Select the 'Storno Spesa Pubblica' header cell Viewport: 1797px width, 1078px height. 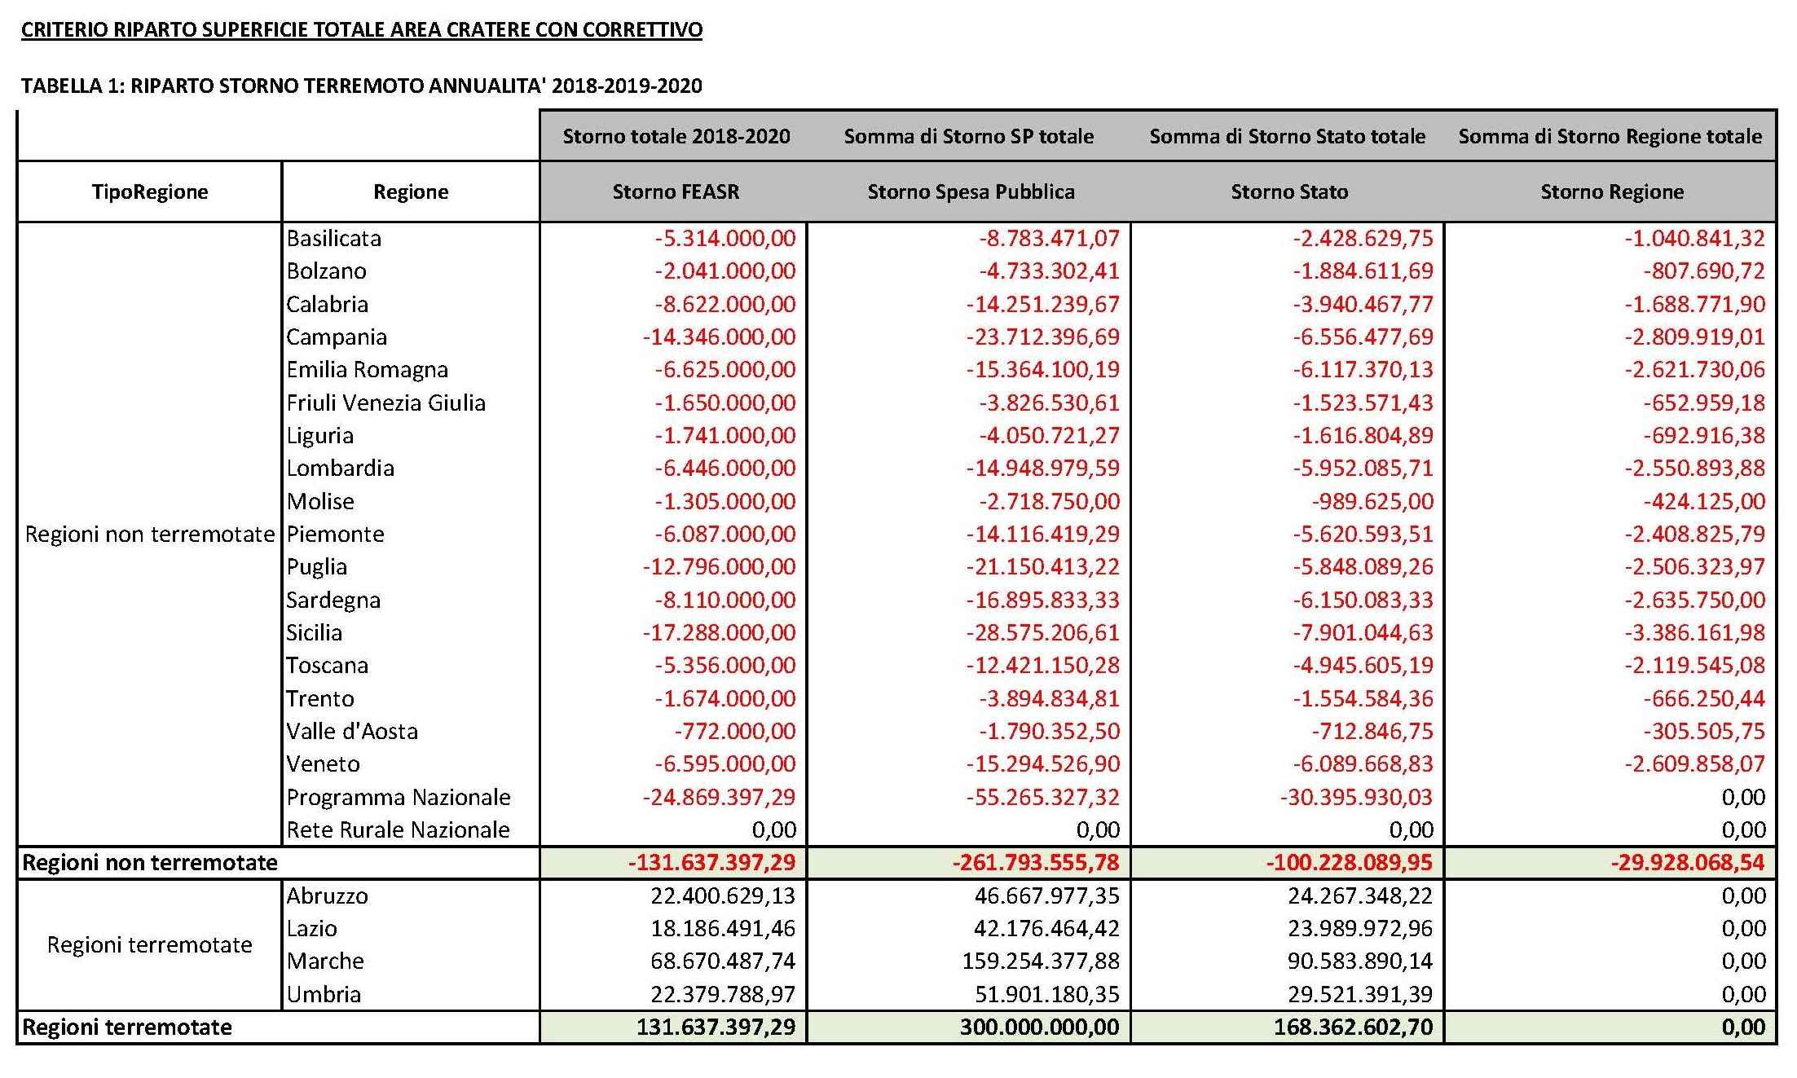tap(971, 192)
